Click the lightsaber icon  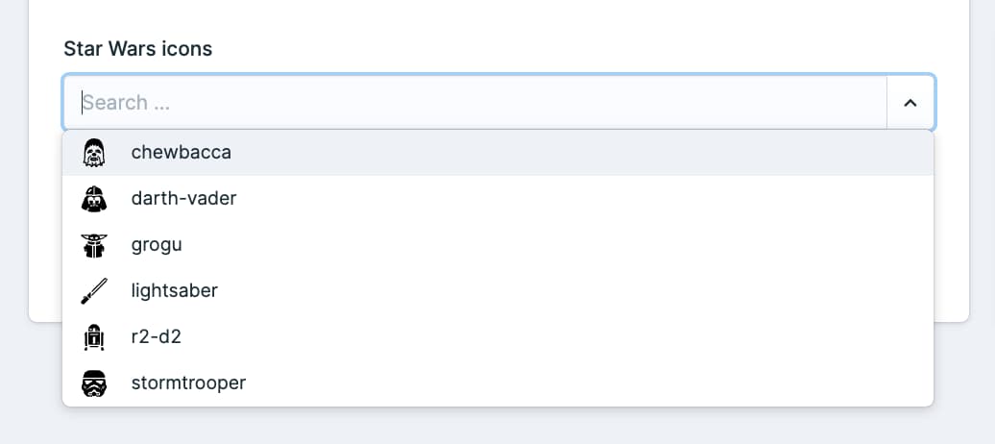pos(94,291)
